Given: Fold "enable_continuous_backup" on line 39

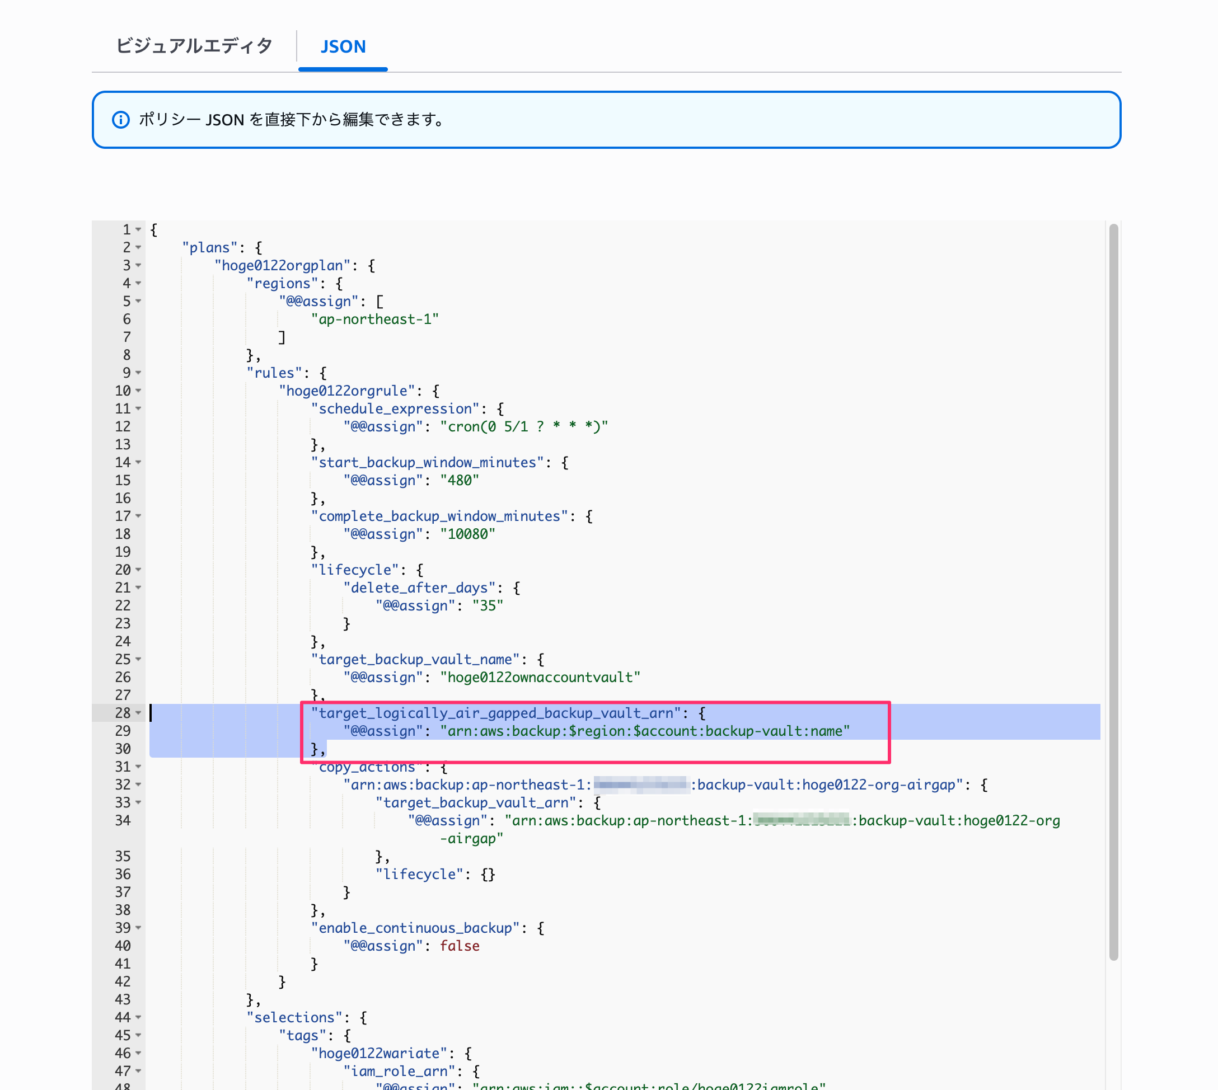Looking at the screenshot, I should (138, 928).
